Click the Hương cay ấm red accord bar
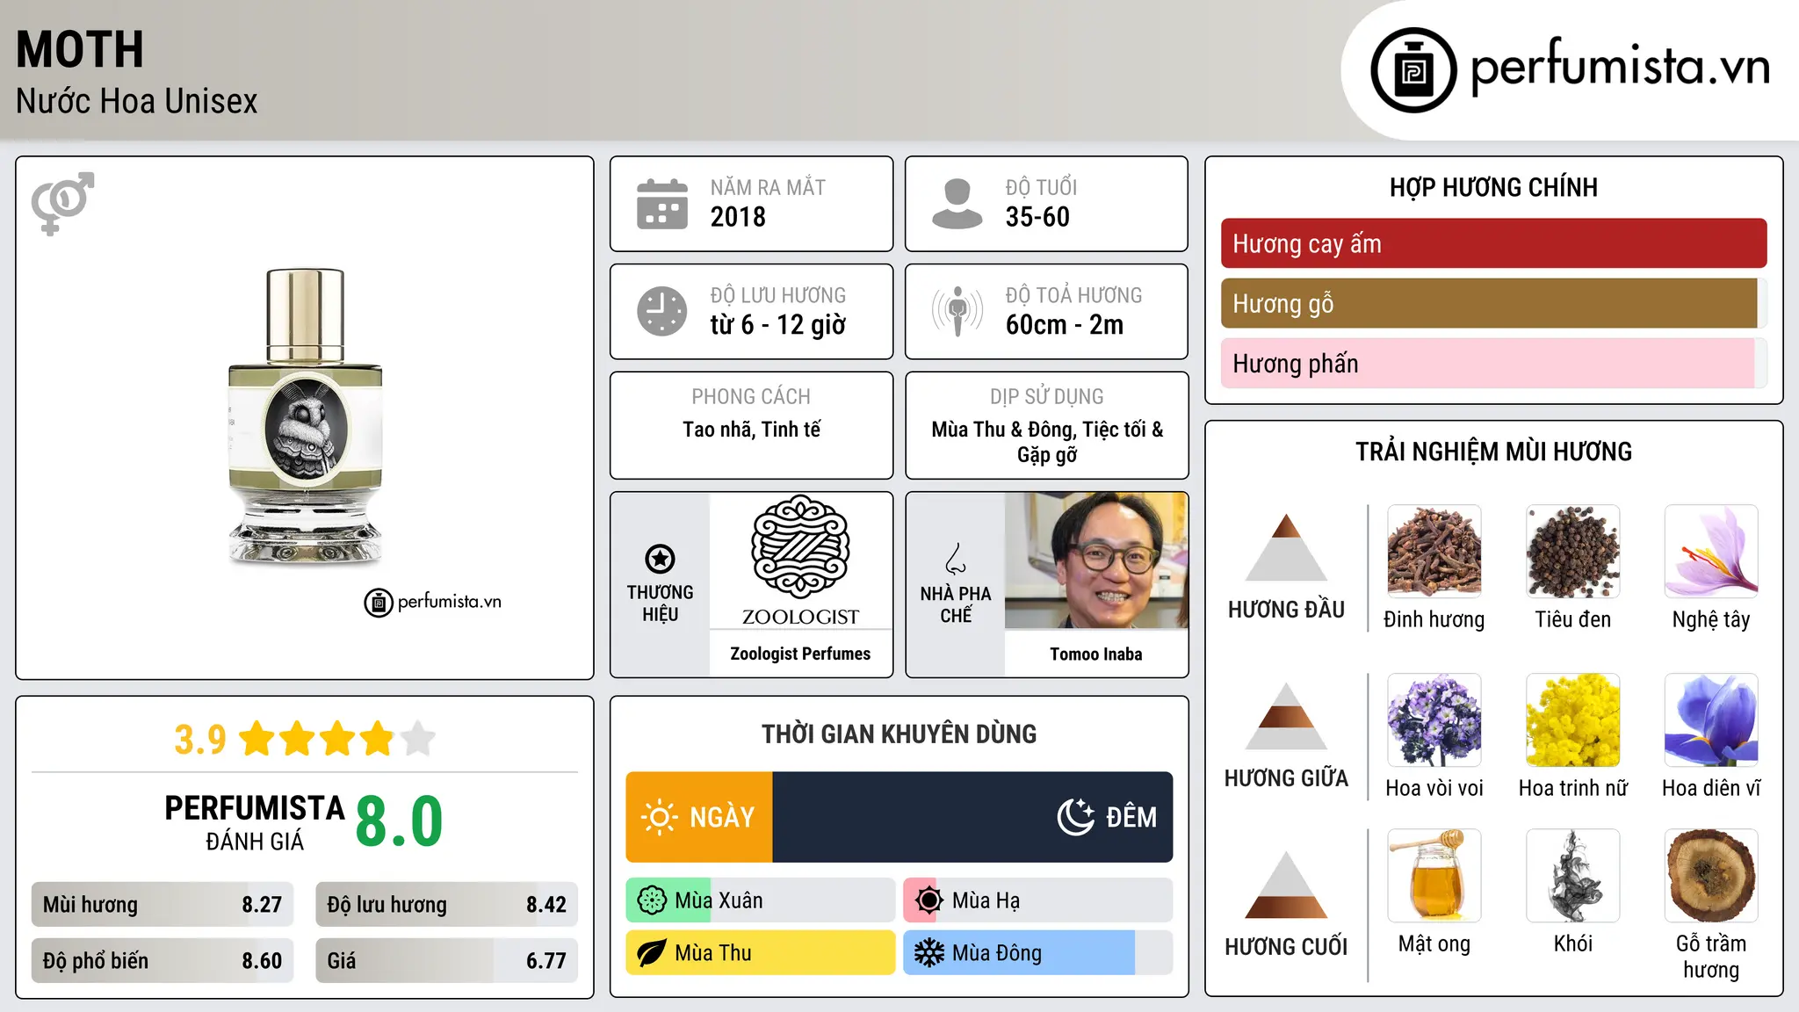Viewport: 1799px width, 1012px height. click(x=1493, y=243)
